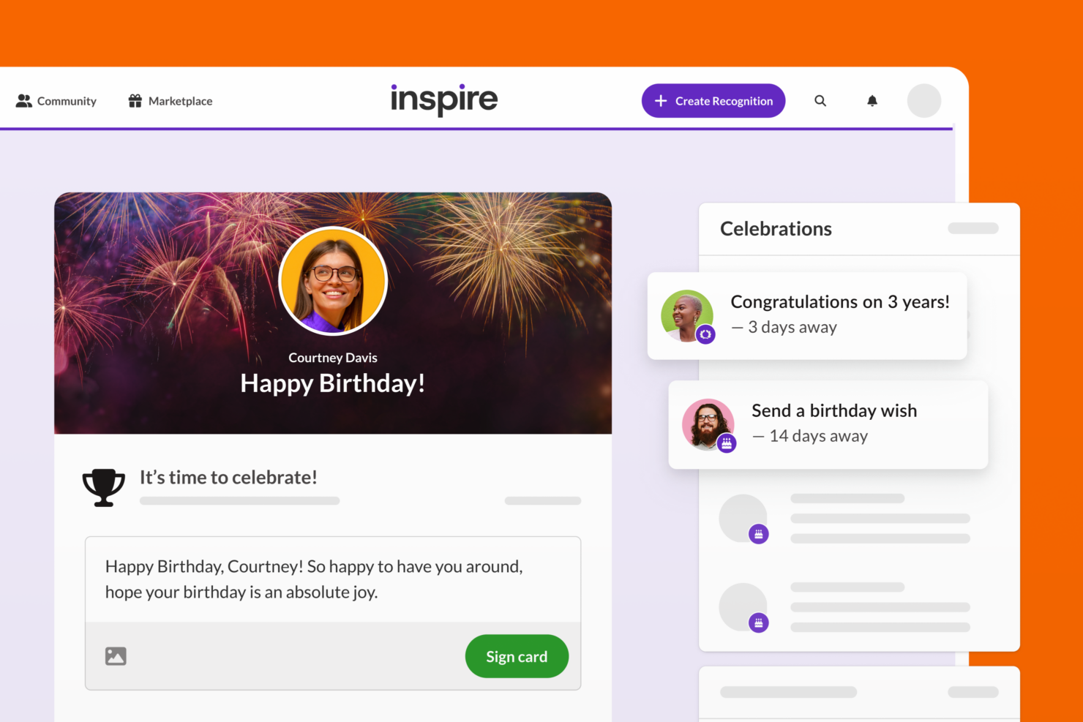This screenshot has height=722, width=1083.
Task: Click the search magnifier icon
Action: 820,101
